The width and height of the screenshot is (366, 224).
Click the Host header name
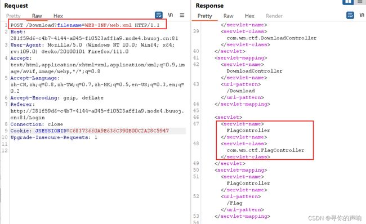(18, 32)
